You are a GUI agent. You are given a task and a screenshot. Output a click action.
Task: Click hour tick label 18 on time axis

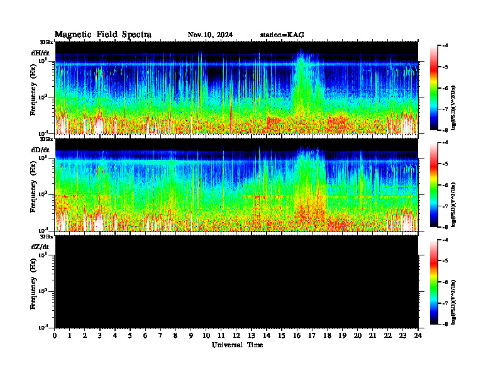(x=327, y=335)
